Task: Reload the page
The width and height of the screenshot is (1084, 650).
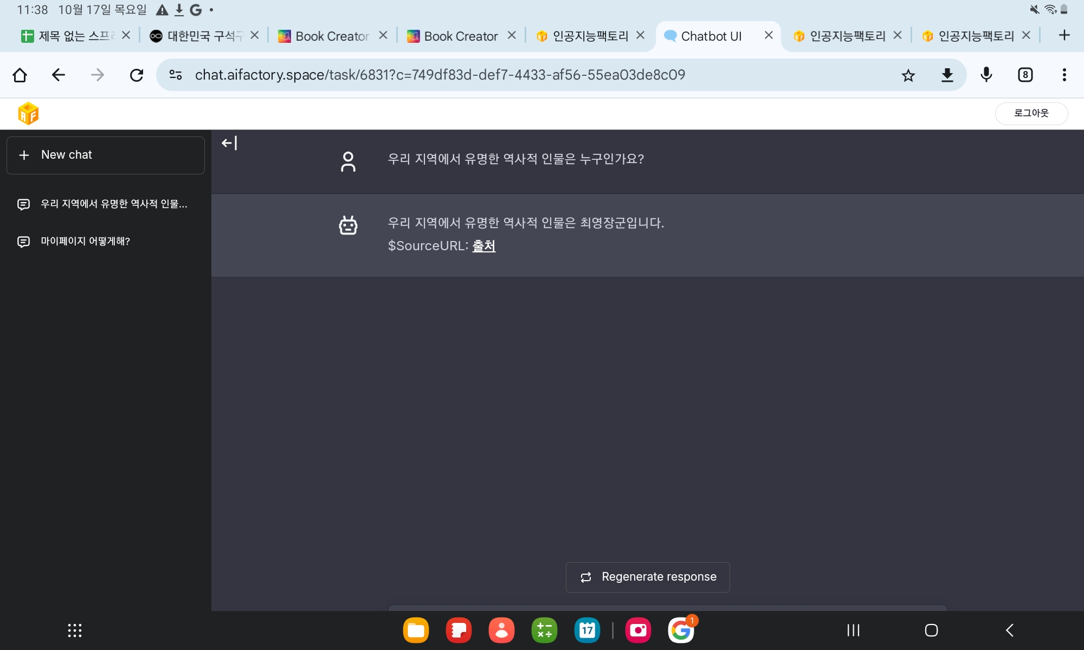Action: click(x=137, y=75)
